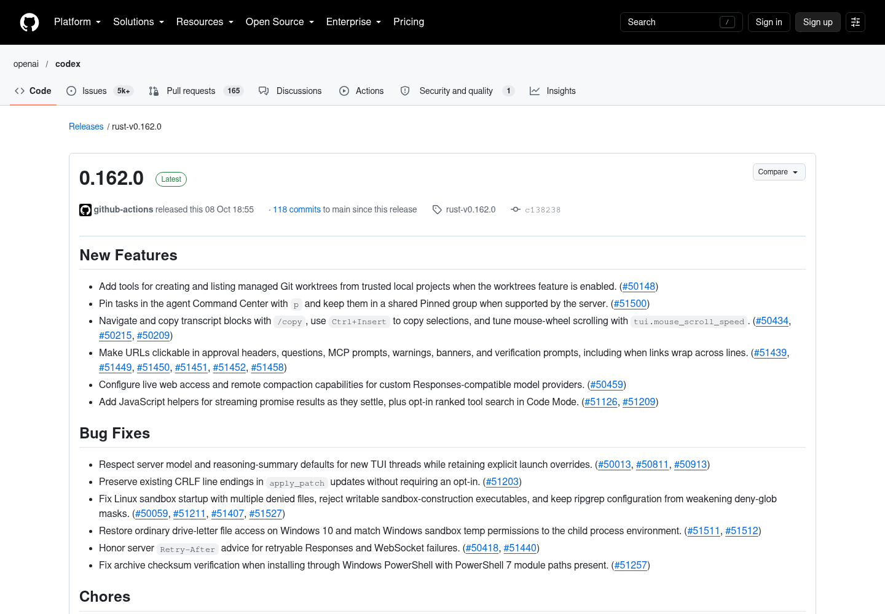Viewport: 885px width, 614px height.
Task: Click the commit hash c138238
Action: coord(543,210)
